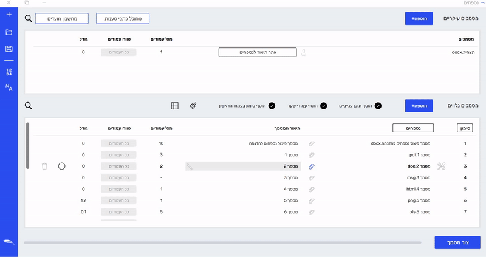
Task: Open folder icon in left sidebar
Action: pyautogui.click(x=9, y=32)
